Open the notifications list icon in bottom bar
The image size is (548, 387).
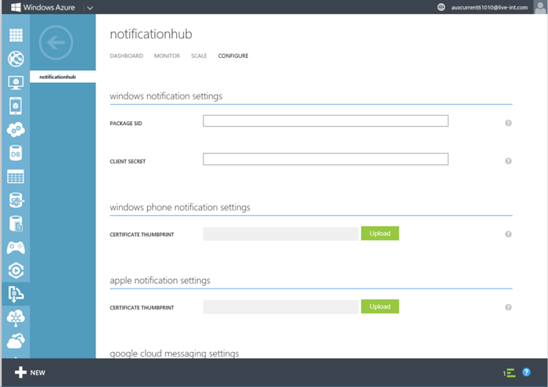click(510, 373)
